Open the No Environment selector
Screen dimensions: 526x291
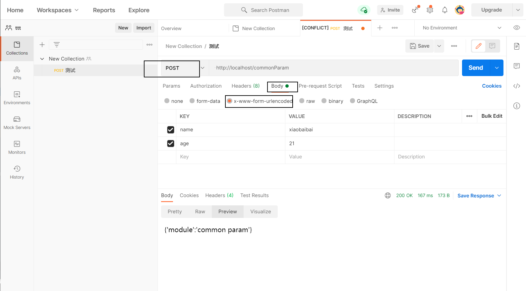462,28
